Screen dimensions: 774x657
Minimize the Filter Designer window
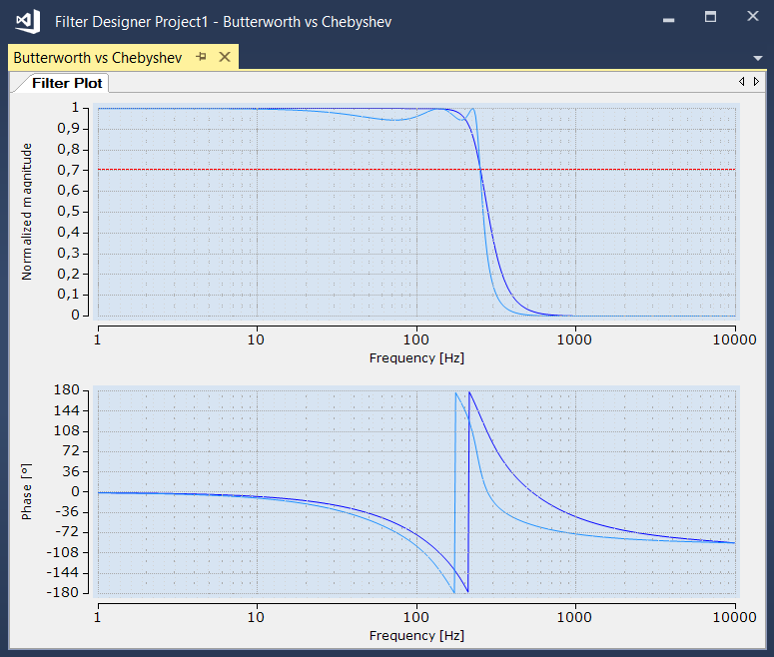point(669,20)
